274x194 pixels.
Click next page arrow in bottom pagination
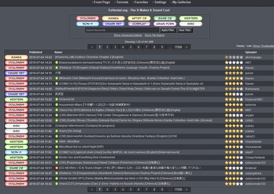tap(186, 190)
